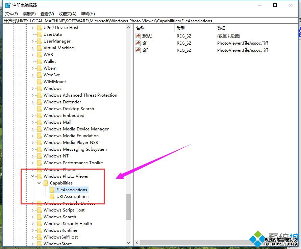Viewport: 301px width, 249px height.
Task: Open the 收藏夹(A) menu
Action: pyautogui.click(x=68, y=14)
